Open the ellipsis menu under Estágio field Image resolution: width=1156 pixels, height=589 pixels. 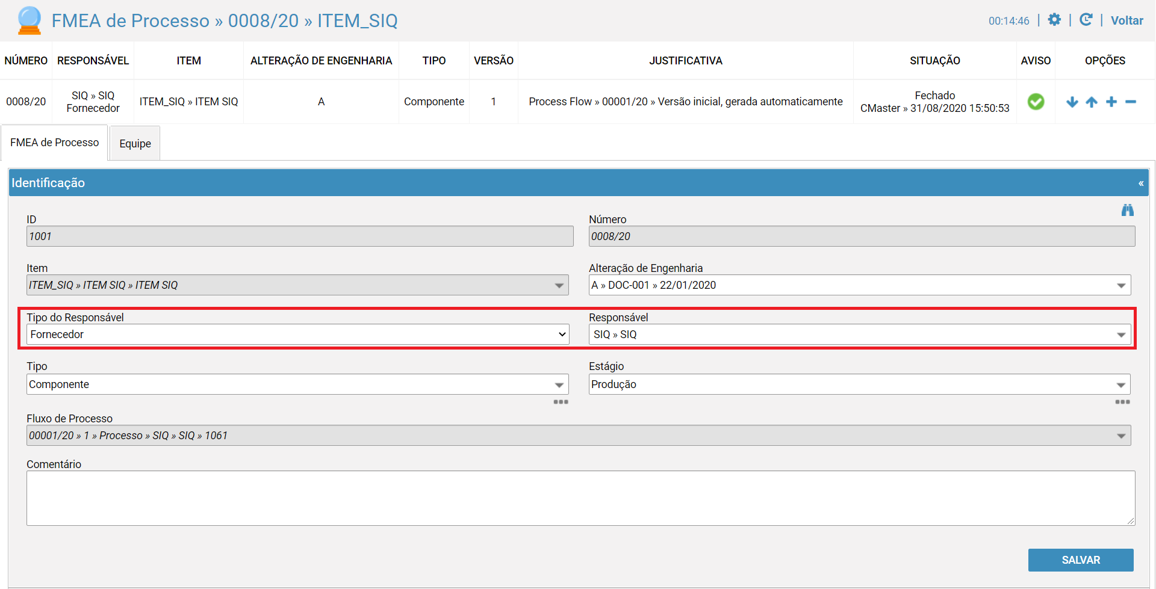1122,402
